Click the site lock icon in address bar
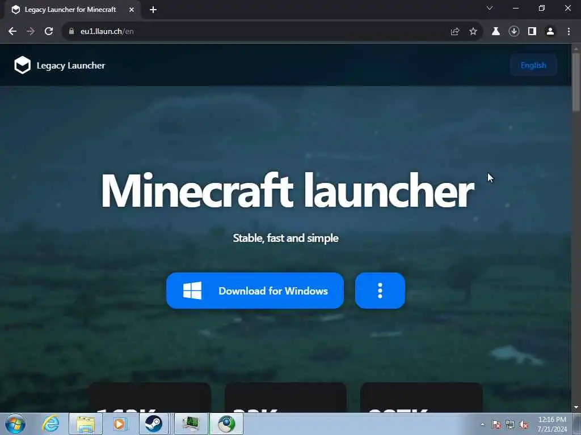The width and height of the screenshot is (581, 435). pyautogui.click(x=71, y=32)
